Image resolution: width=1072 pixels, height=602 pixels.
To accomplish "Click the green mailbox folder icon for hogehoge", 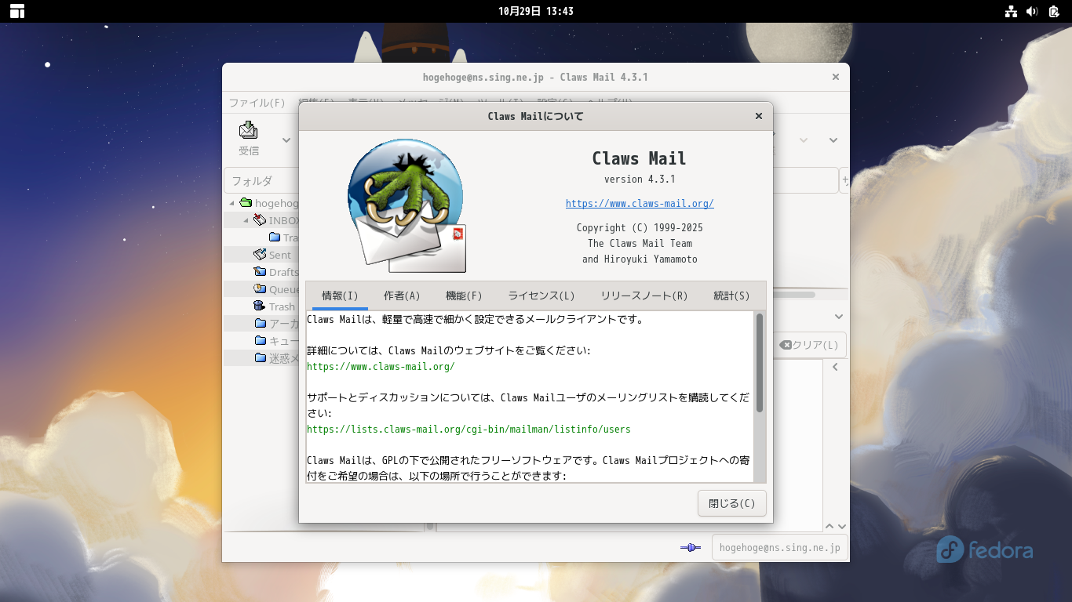I will pyautogui.click(x=246, y=203).
